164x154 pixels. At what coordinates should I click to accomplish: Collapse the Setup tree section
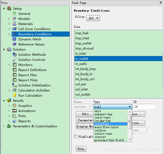[x=4, y=8]
